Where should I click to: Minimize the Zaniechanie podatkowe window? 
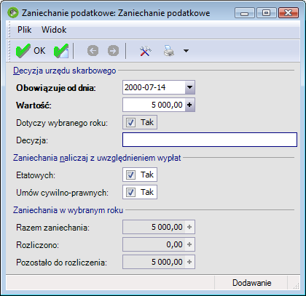click(245, 13)
